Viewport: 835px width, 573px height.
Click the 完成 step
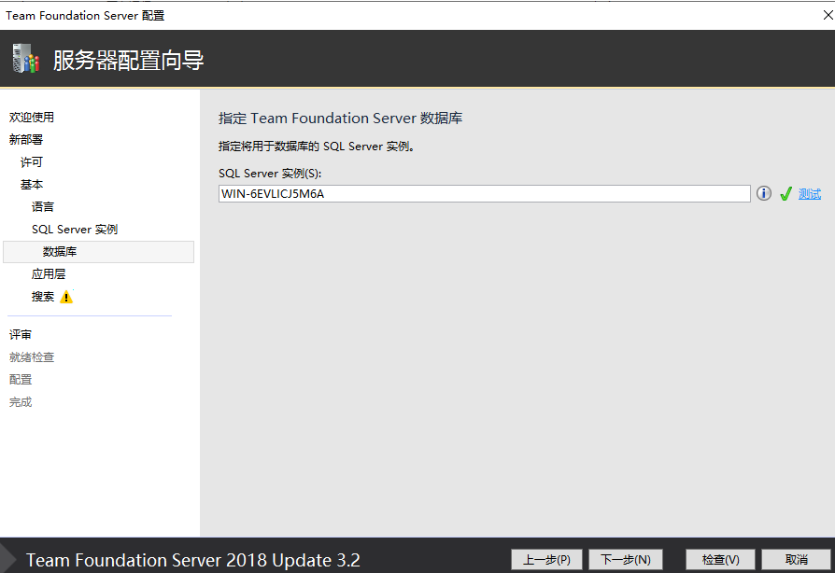(21, 401)
